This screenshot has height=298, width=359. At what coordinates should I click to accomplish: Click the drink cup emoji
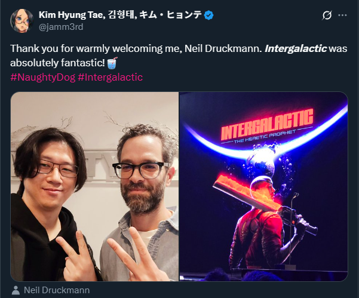coord(112,63)
